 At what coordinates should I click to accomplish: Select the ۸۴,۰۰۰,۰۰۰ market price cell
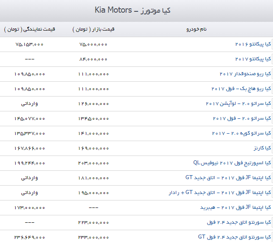point(93,59)
